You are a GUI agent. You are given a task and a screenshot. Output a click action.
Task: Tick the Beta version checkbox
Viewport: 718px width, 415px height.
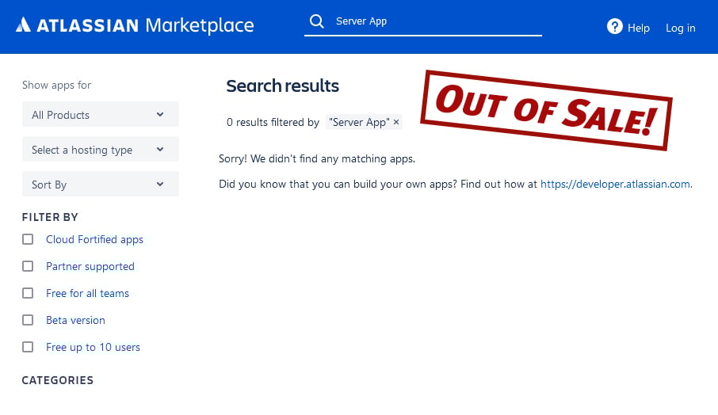click(x=28, y=320)
